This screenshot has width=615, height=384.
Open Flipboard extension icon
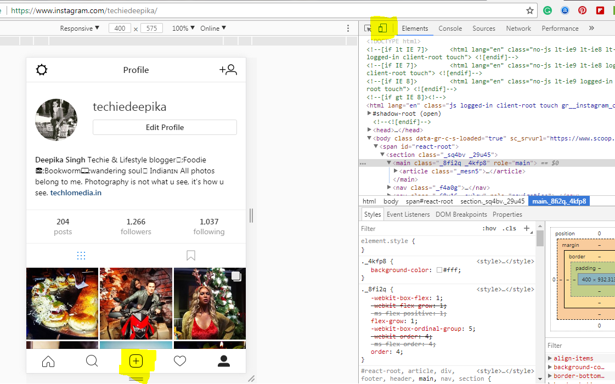point(600,10)
